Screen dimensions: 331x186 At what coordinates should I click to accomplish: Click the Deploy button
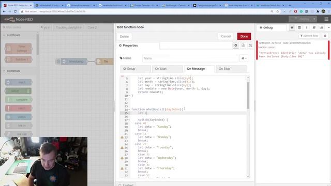click(x=300, y=19)
